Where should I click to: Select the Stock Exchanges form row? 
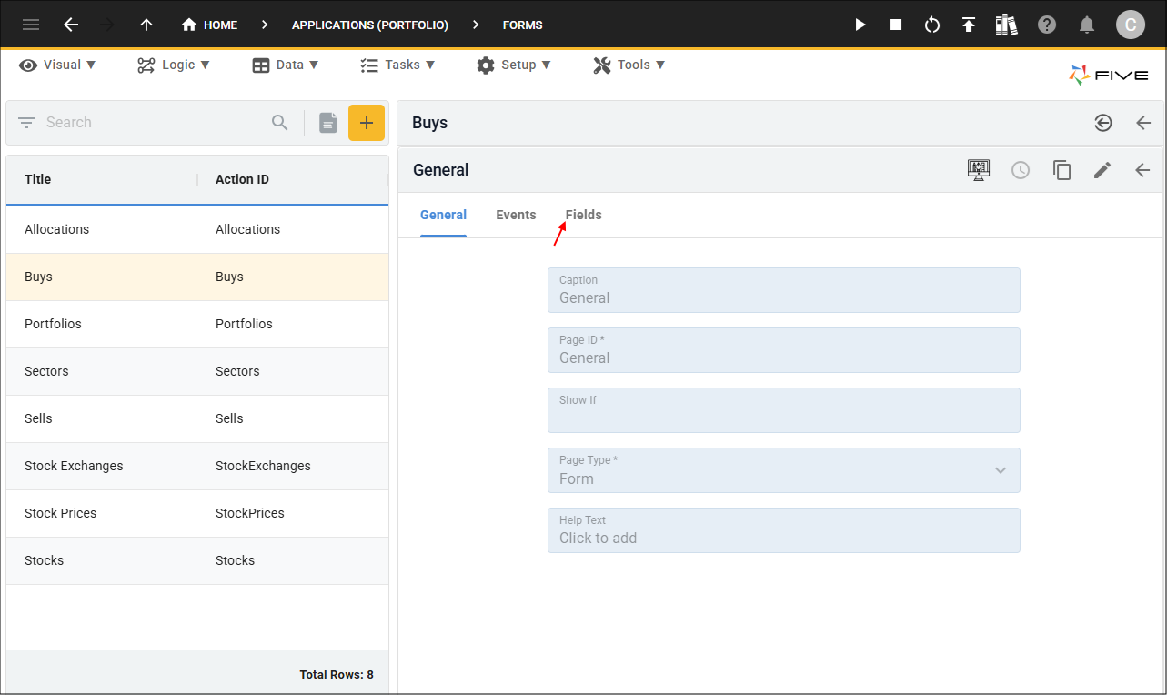(x=197, y=466)
